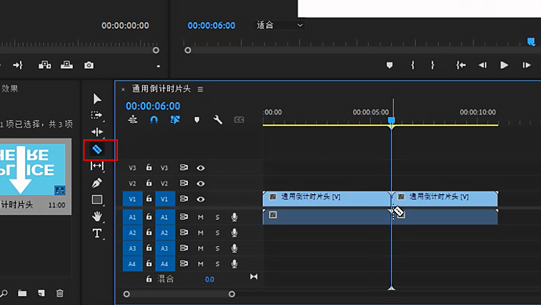Image resolution: width=541 pixels, height=305 pixels.
Task: Select the Ripple Edit tool
Action: coord(97,132)
